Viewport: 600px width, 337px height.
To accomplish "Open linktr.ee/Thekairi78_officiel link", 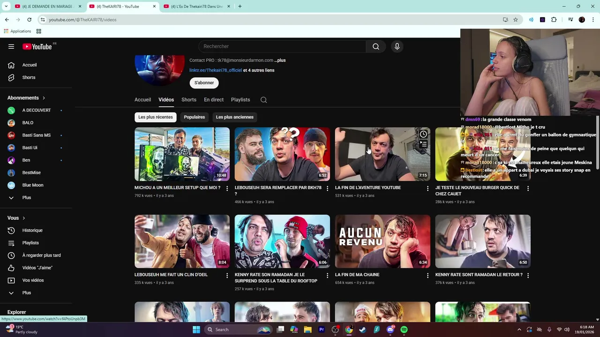I will coord(216,70).
